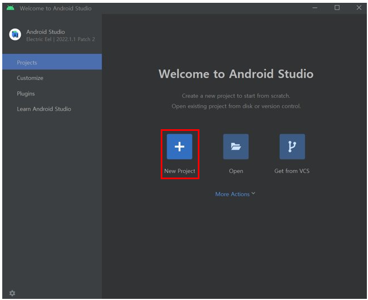Click the Electric Eel 2022.1.1 Patch 2 version text
The image size is (368, 300).
tap(61, 39)
